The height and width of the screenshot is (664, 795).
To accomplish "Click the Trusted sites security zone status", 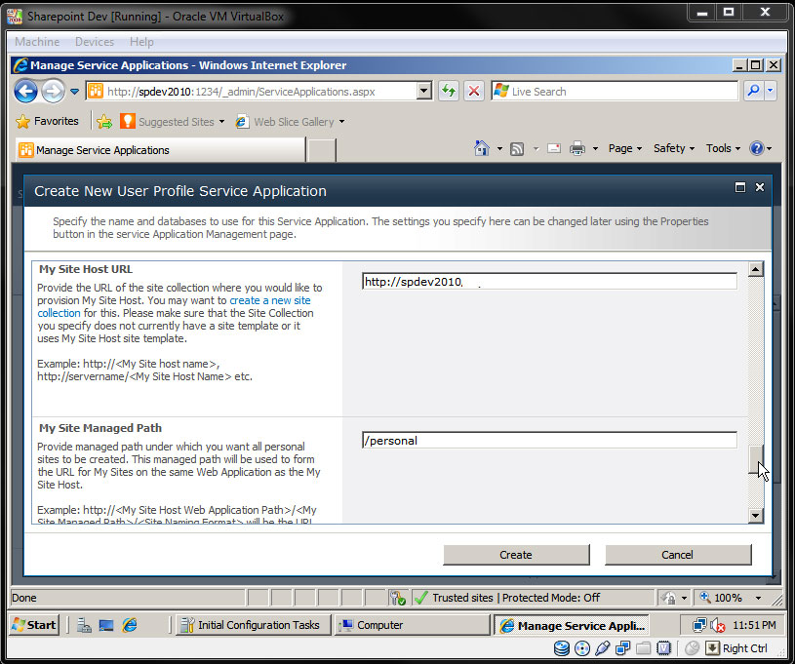I will tap(516, 598).
